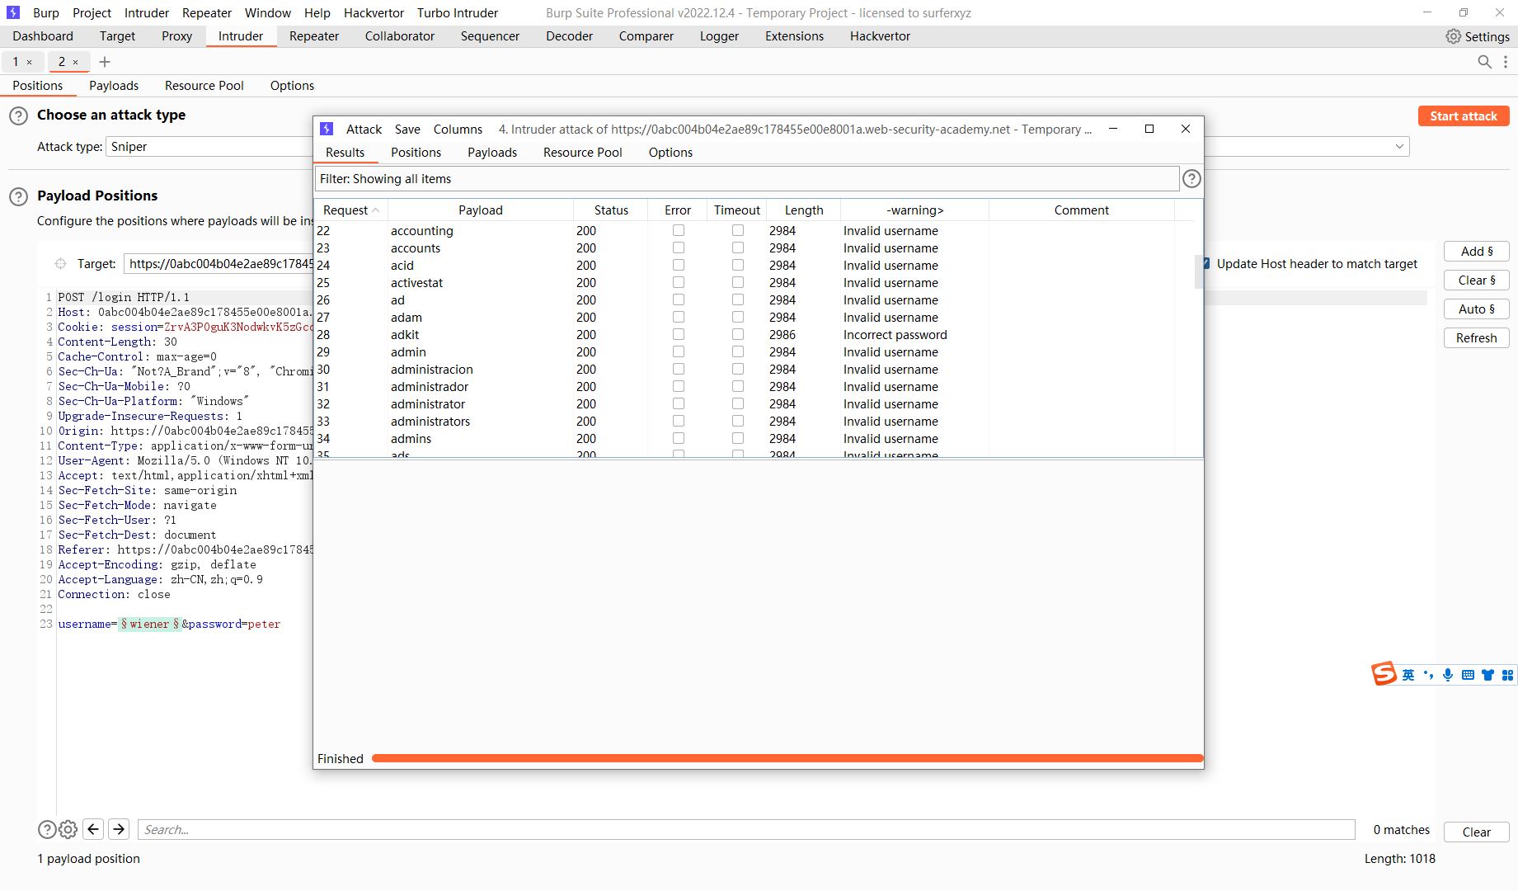This screenshot has width=1518, height=891.
Task: Click attack window Burp logo icon
Action: coord(327,129)
